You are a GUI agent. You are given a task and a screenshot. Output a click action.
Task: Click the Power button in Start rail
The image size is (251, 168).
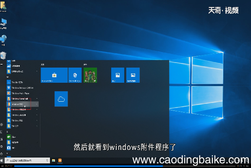point(1,154)
